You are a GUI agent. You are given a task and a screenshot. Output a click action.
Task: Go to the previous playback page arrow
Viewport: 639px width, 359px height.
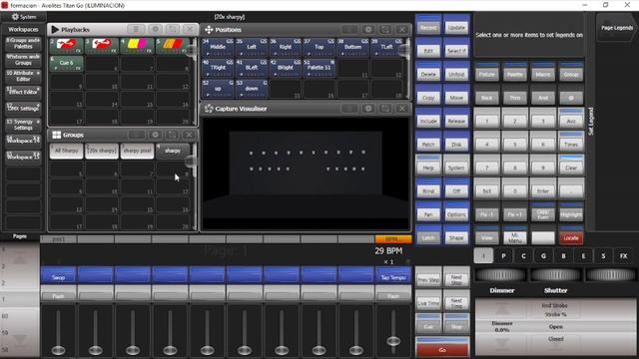[x=20, y=258]
